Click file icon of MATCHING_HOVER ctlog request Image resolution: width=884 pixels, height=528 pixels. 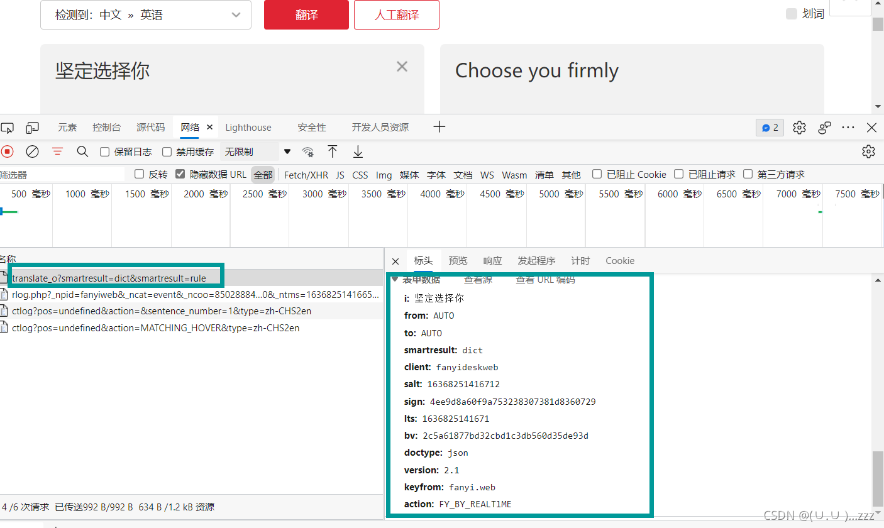point(4,327)
